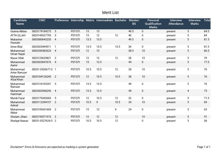Click the Intermediate column header
The height and width of the screenshot is (156, 221).
(x=104, y=20)
